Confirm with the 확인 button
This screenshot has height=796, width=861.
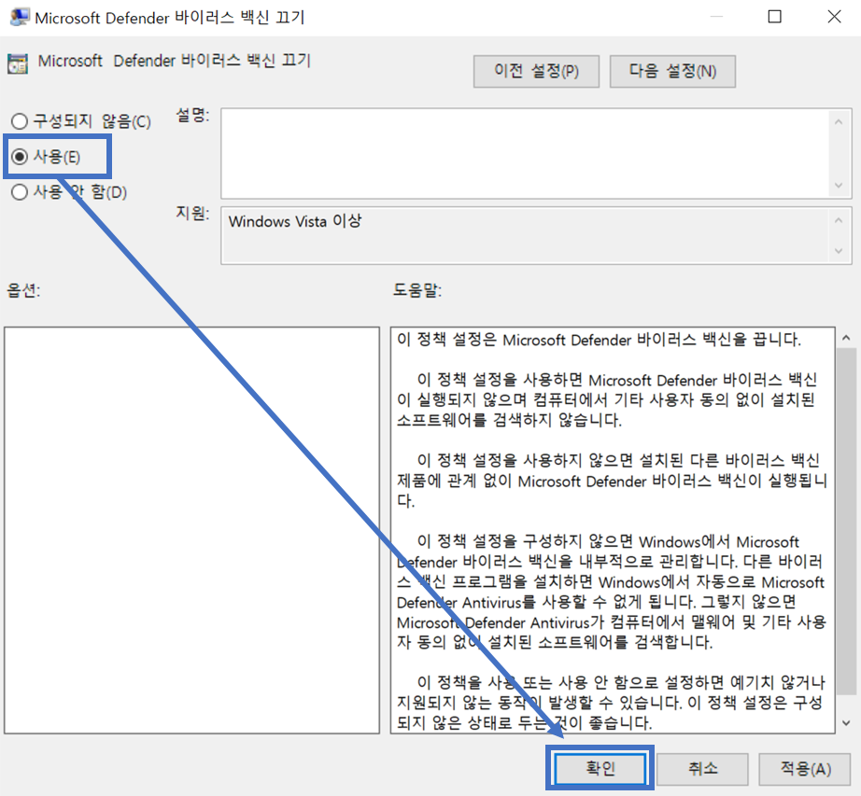coord(600,768)
